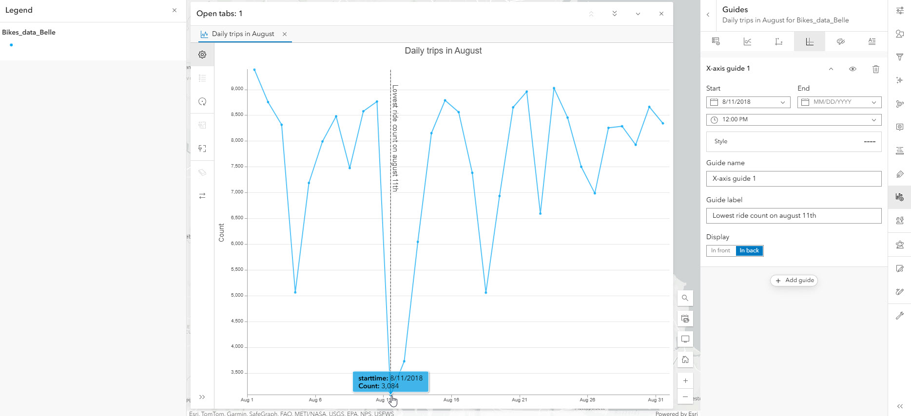The width and height of the screenshot is (911, 416).
Task: Select the Guides tab icon
Action: [810, 41]
